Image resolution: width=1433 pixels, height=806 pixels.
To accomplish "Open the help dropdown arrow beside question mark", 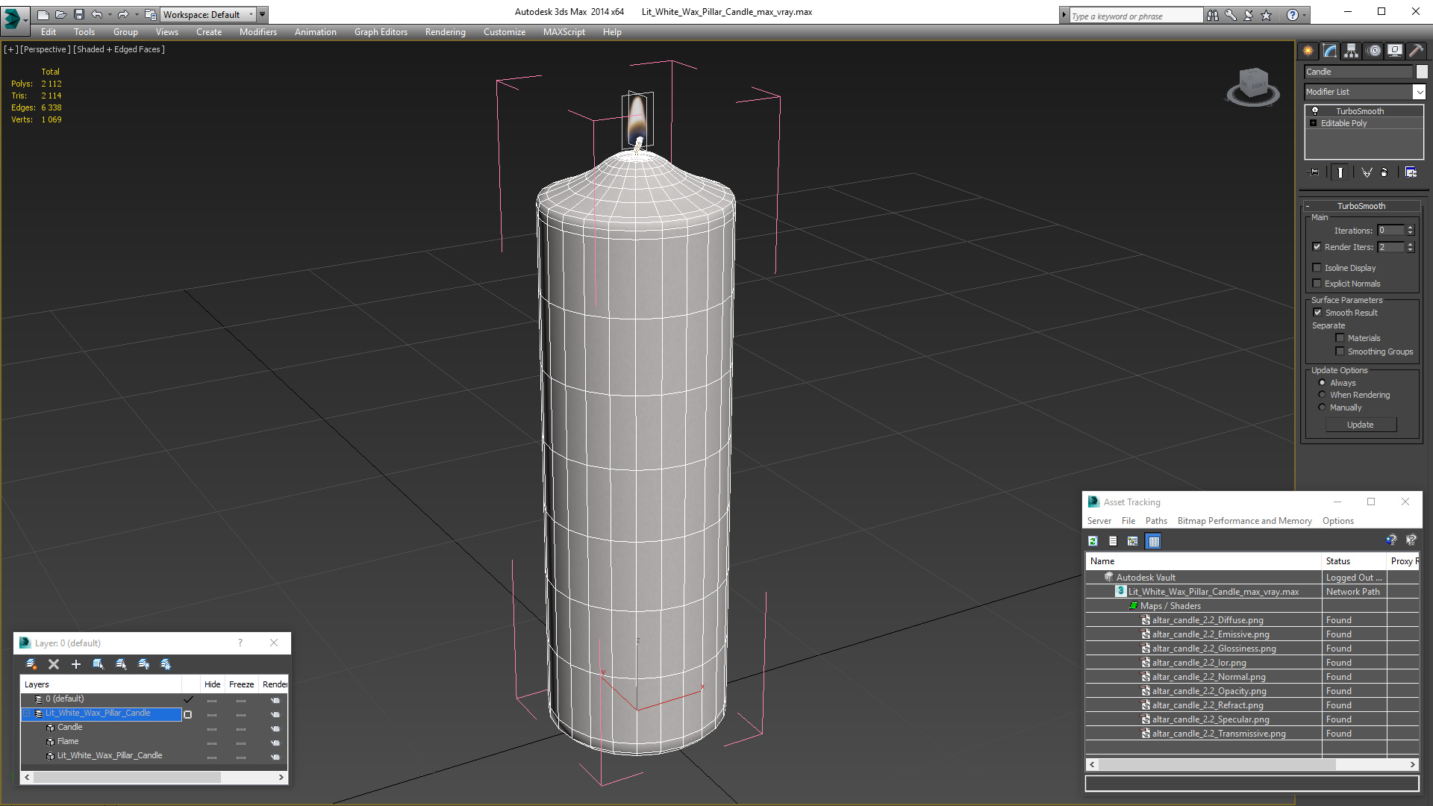I will [x=1305, y=15].
